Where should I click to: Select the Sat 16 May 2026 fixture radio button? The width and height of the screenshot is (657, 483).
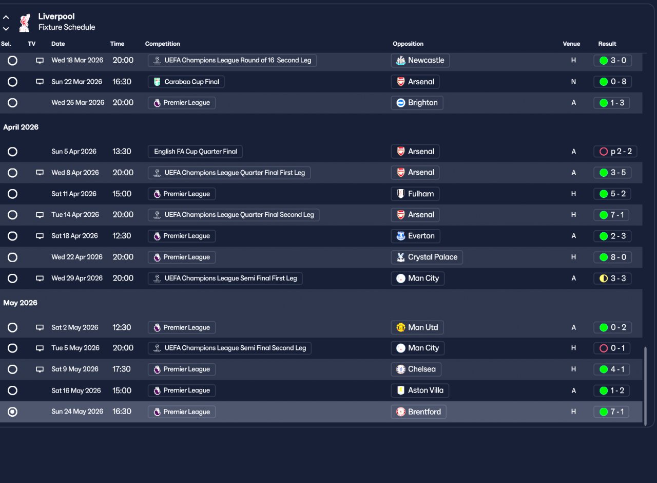coord(12,391)
